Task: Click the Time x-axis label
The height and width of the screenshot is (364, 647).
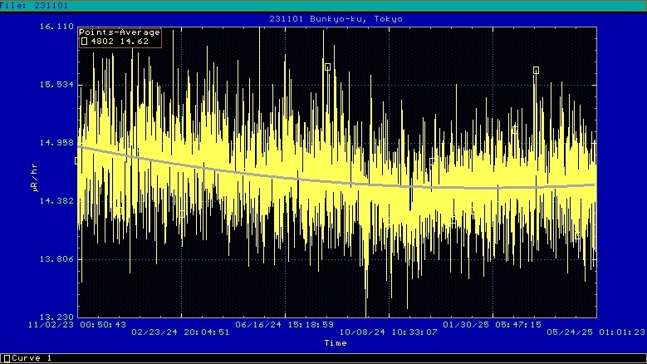Action: (x=336, y=342)
